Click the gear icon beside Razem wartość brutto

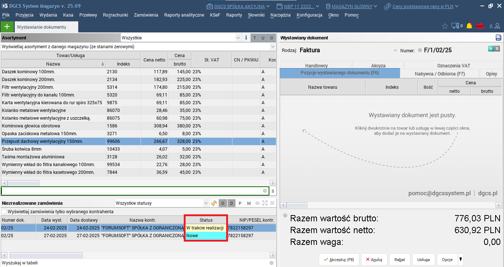point(285,215)
